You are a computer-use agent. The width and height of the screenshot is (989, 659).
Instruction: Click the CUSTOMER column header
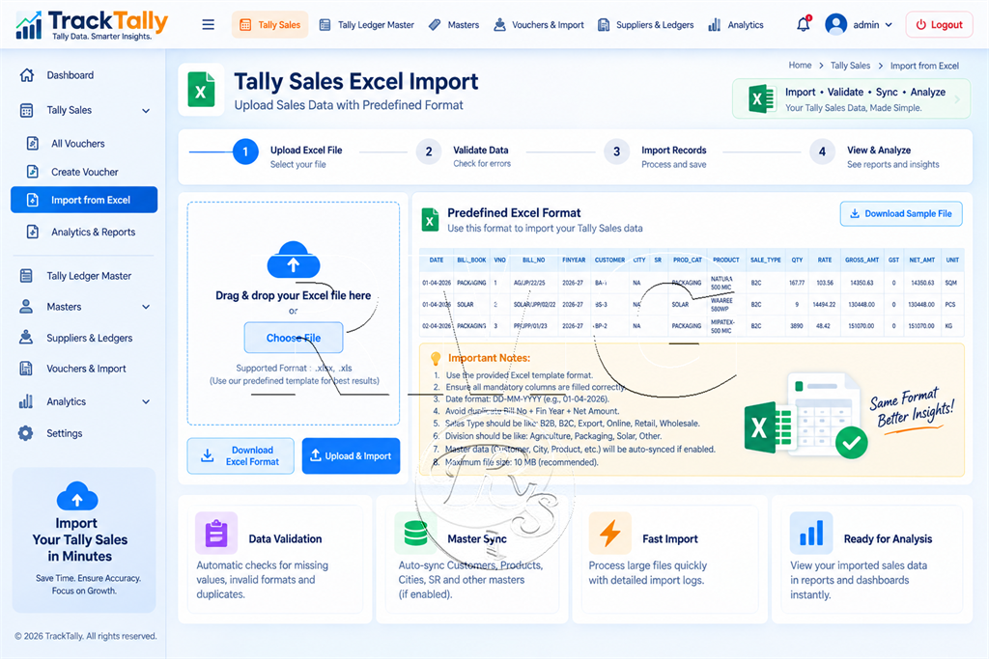tap(609, 260)
